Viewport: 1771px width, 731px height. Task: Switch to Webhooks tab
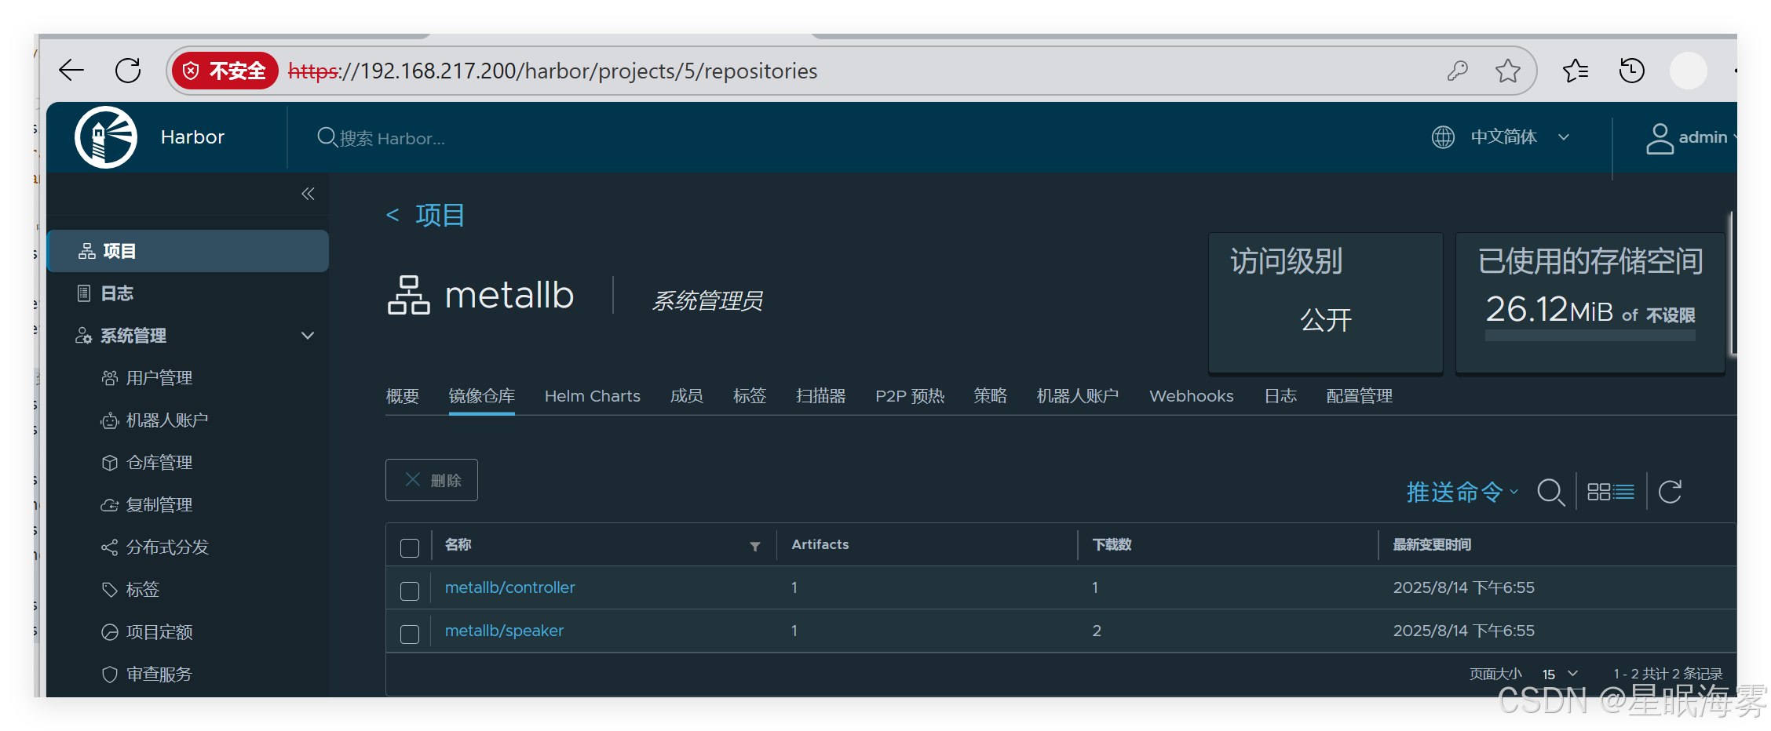pos(1191,396)
